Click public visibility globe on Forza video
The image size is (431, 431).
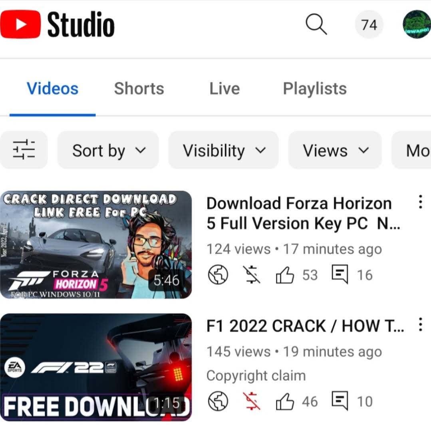pyautogui.click(x=218, y=274)
